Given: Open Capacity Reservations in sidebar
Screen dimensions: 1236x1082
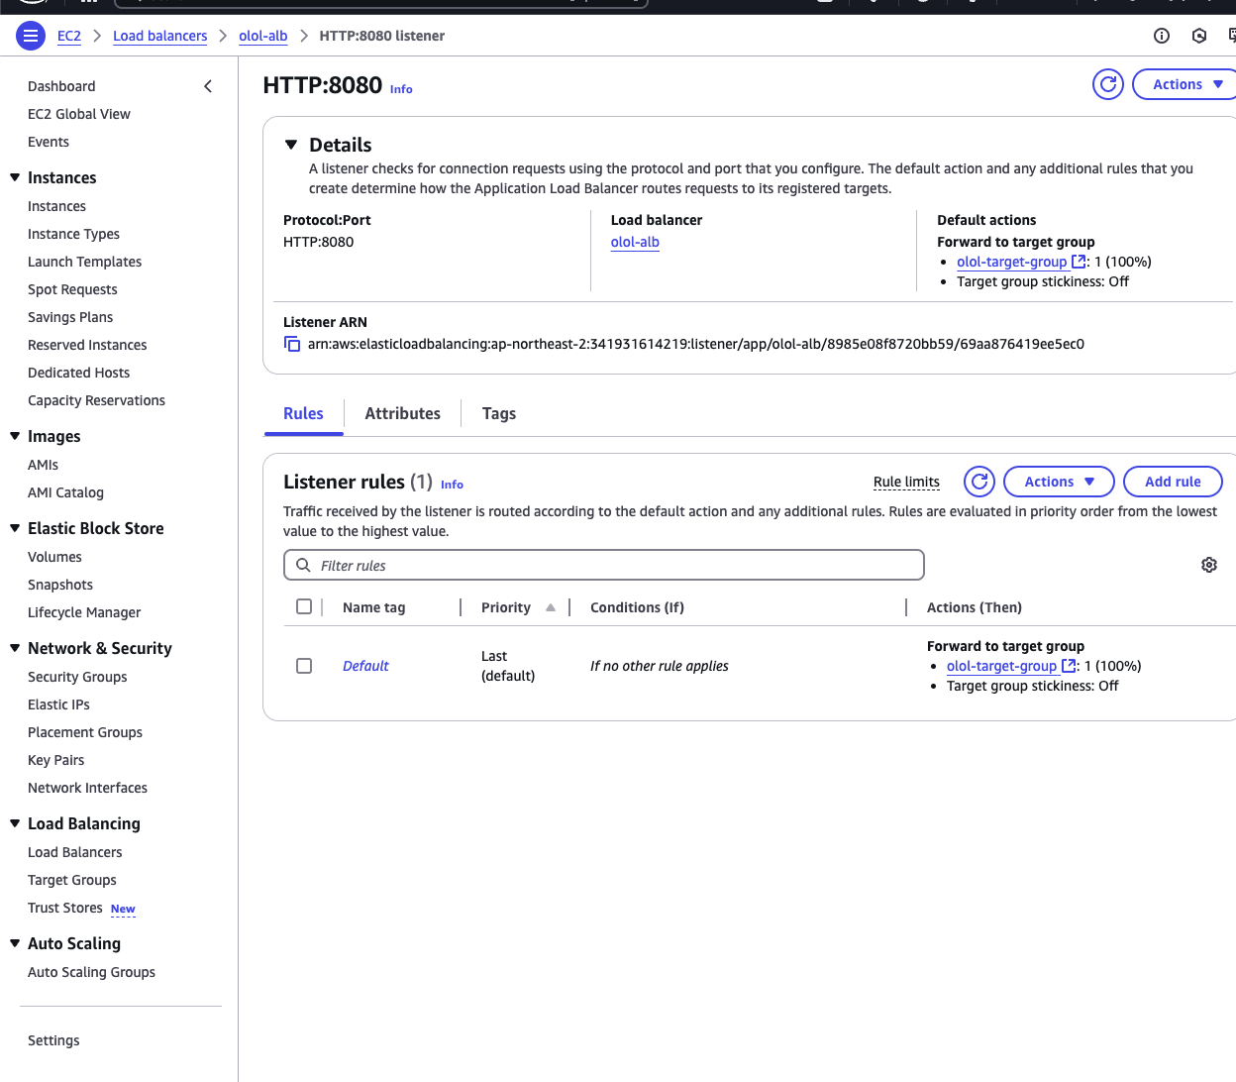Looking at the screenshot, I should 96,400.
